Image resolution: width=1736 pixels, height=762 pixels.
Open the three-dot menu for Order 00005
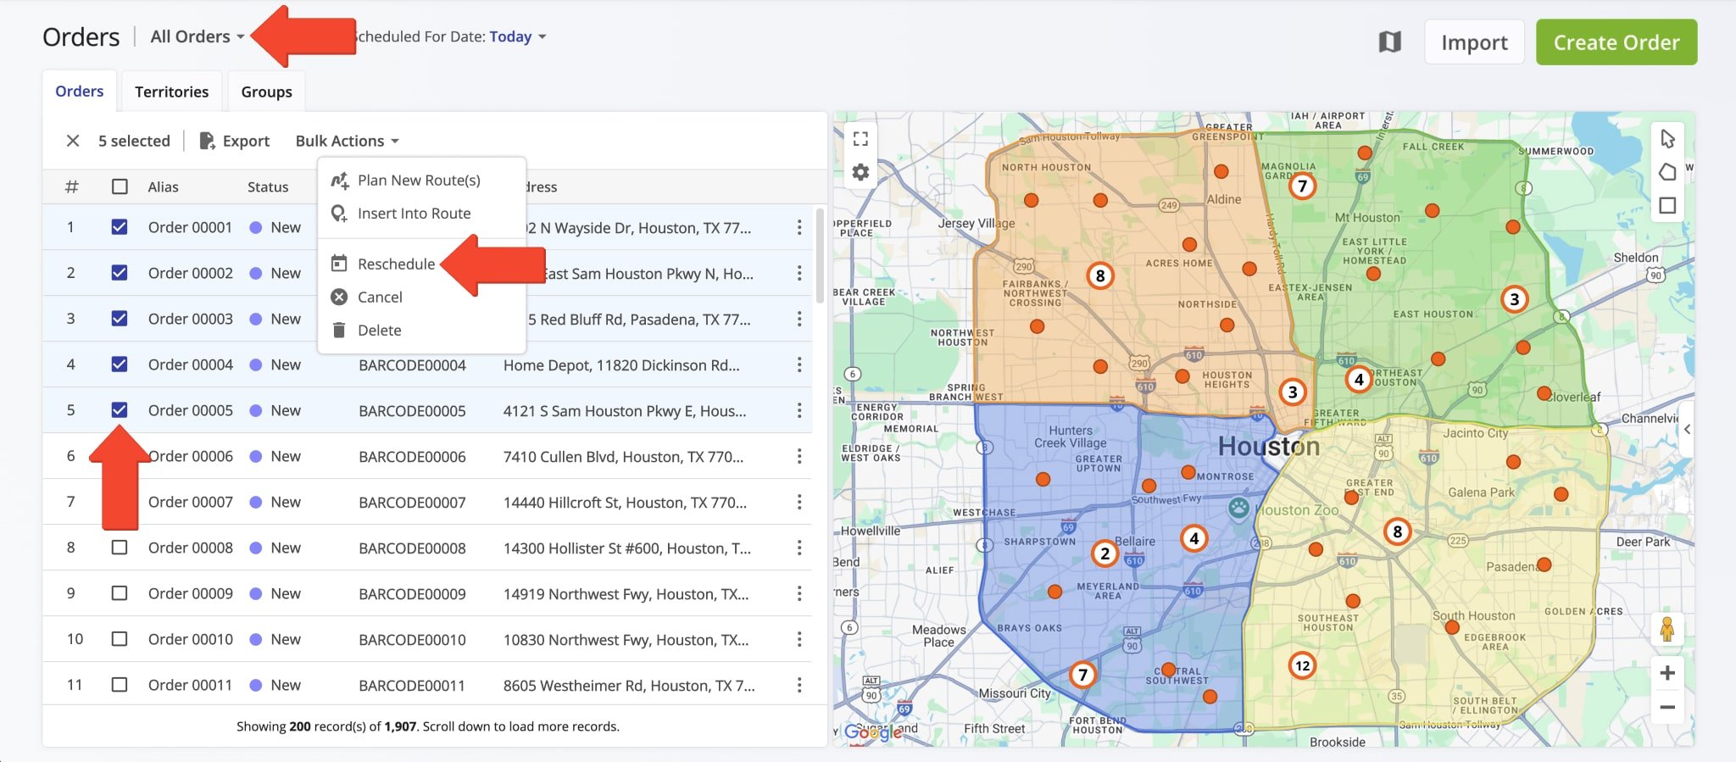point(799,410)
